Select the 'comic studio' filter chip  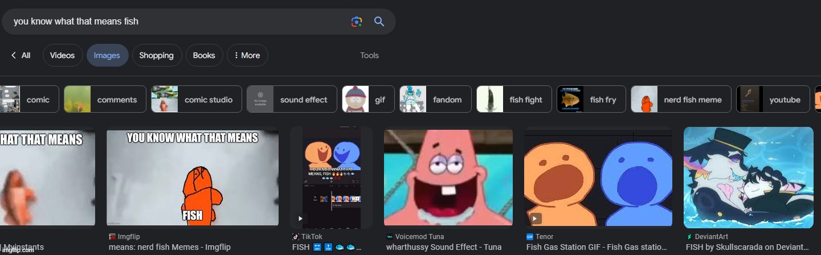click(x=196, y=100)
